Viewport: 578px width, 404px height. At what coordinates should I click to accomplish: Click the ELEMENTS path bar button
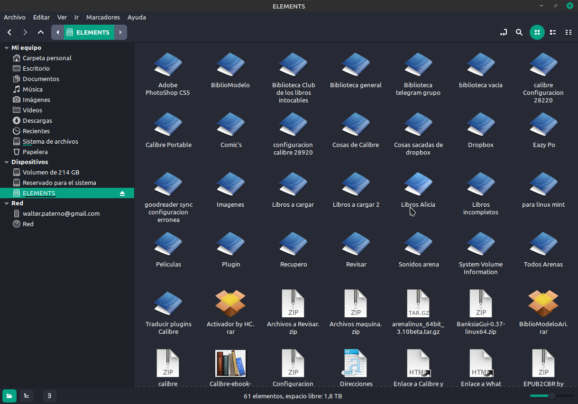[x=88, y=32]
